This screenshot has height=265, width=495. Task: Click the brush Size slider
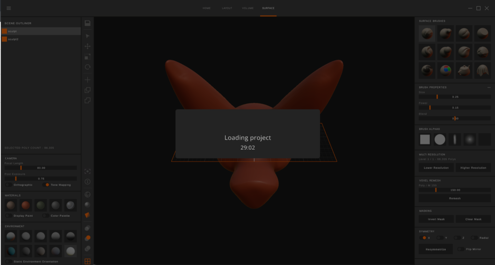pos(455,97)
